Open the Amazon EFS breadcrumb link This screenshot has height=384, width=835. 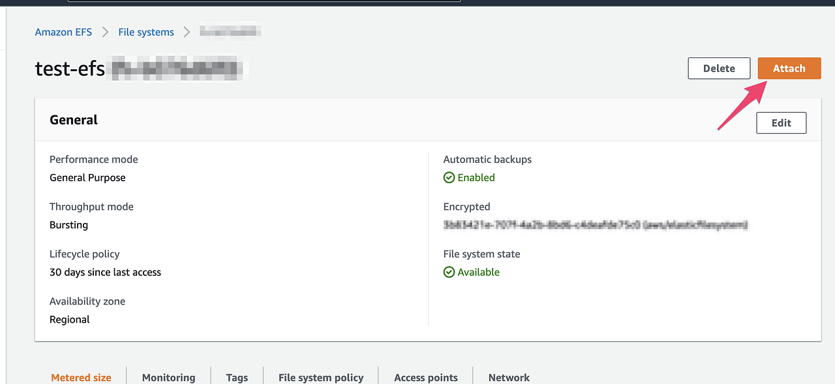[63, 31]
